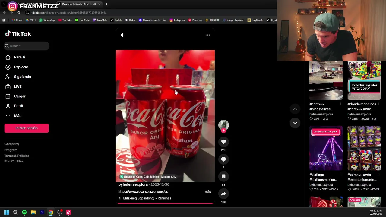Open the plush toys video thumbnail
Image resolution: width=386 pixels, height=217 pixels.
364,148
